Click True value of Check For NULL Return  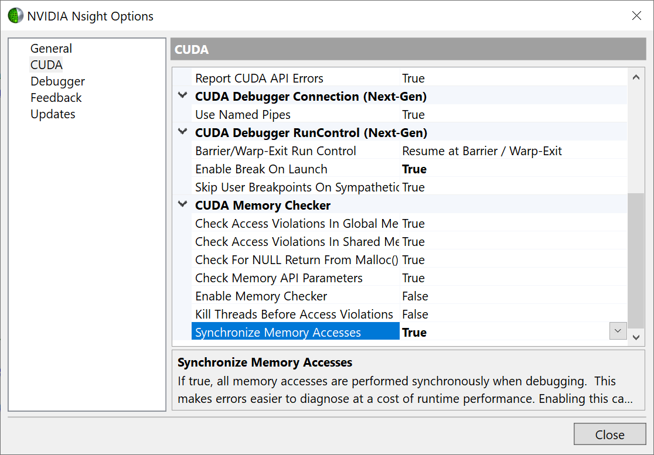click(x=413, y=259)
